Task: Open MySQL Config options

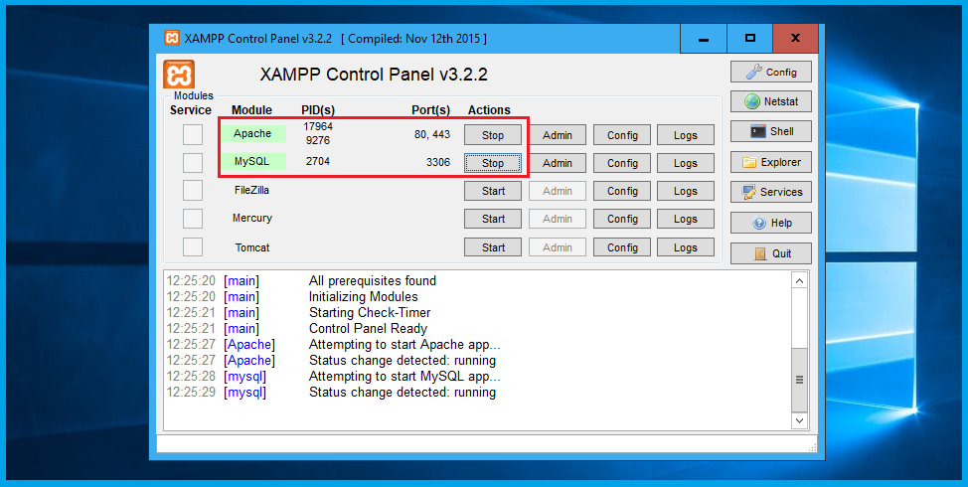Action: (622, 163)
